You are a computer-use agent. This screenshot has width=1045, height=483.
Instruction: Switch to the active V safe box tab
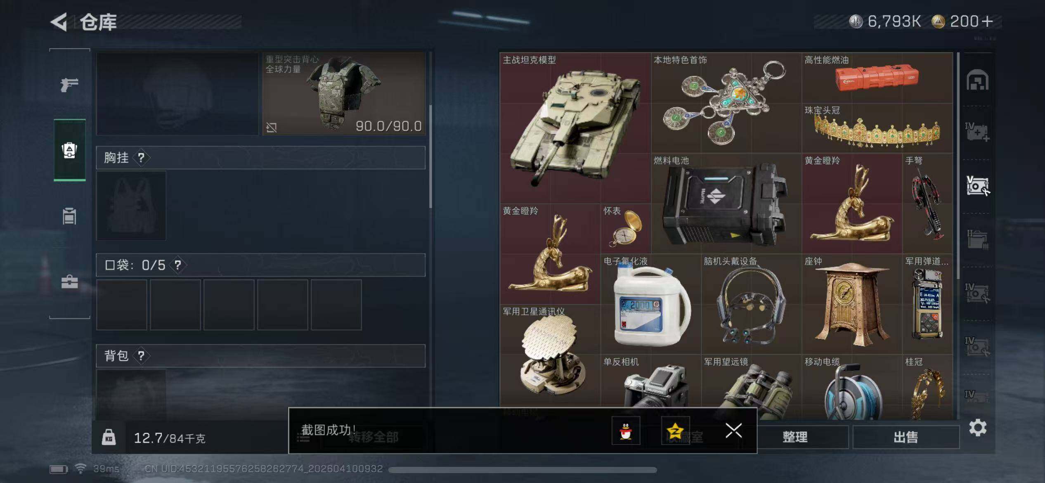coord(977,186)
